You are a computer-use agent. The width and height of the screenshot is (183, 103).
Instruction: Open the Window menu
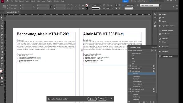click(57, 1)
